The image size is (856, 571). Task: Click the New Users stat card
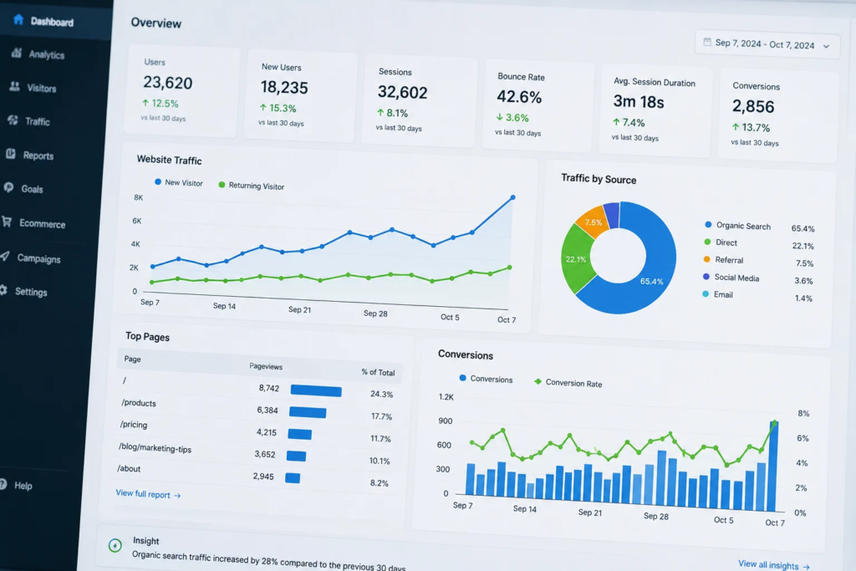coord(300,95)
